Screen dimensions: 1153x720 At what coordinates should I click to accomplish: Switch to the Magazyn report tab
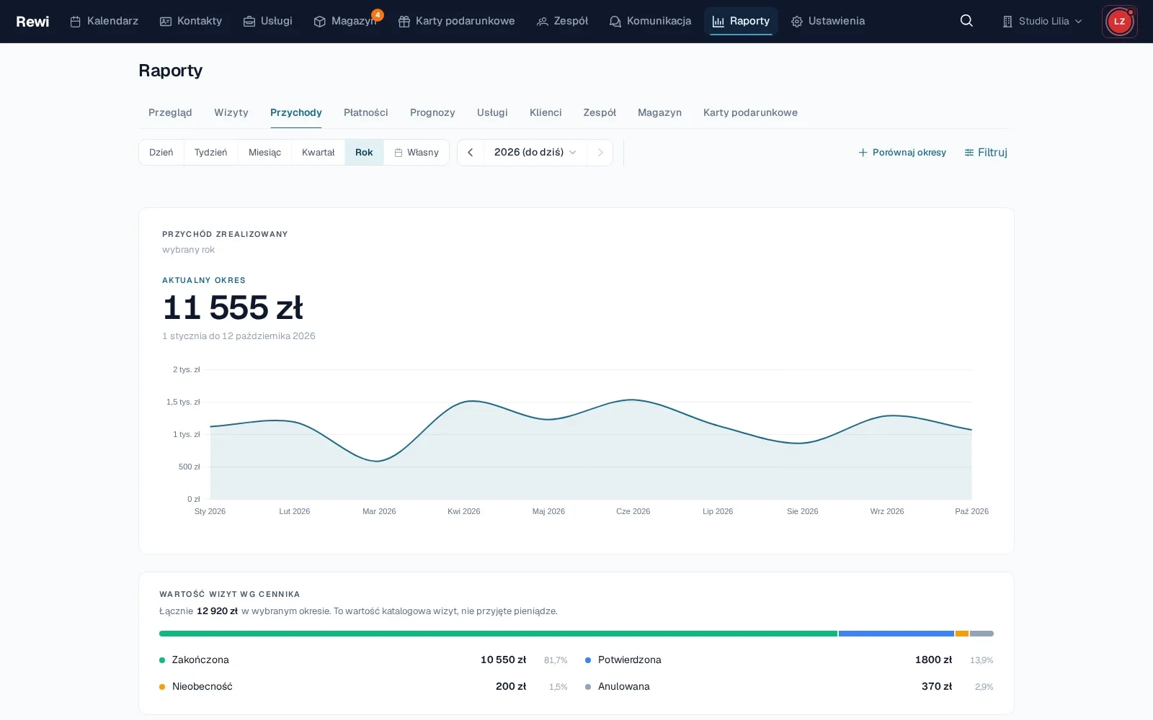[659, 112]
